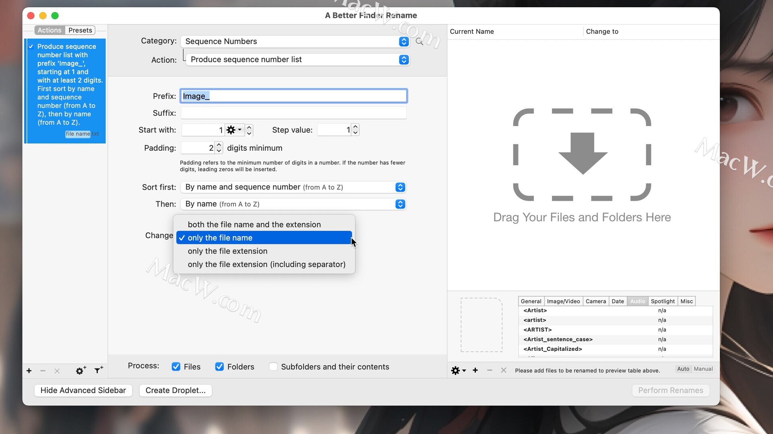The height and width of the screenshot is (434, 773).
Task: Select the <Artist_sentence_case> tag row
Action: pos(616,340)
